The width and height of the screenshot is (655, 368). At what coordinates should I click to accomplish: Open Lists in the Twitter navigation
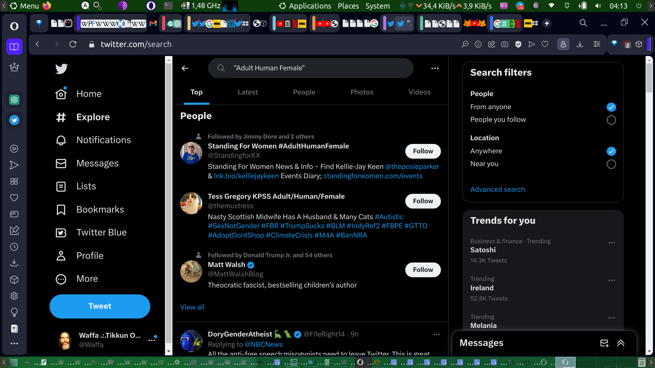[x=76, y=186]
